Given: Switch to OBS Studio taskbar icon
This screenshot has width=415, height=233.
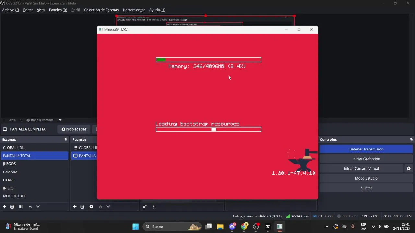Looking at the screenshot, I should click(x=256, y=227).
